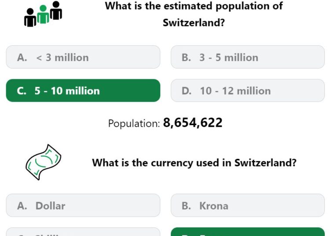Click the estimated population question heading
330x236 pixels.
(194, 14)
